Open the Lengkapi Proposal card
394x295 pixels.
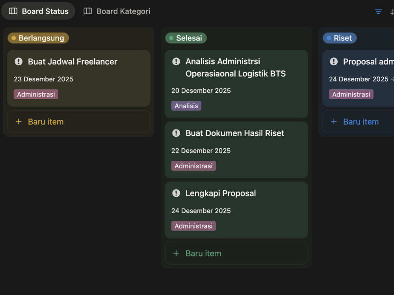236,210
